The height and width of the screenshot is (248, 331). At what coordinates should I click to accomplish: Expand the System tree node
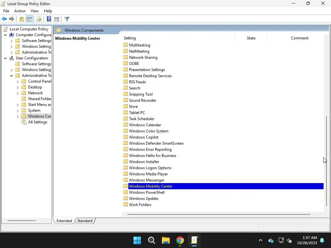point(17,111)
